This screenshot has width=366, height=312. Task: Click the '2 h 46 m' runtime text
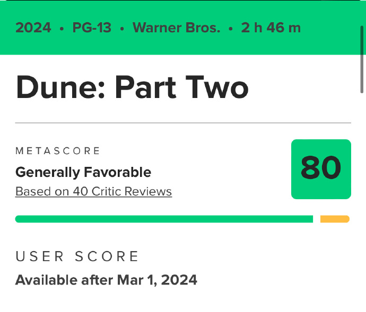coord(271,28)
